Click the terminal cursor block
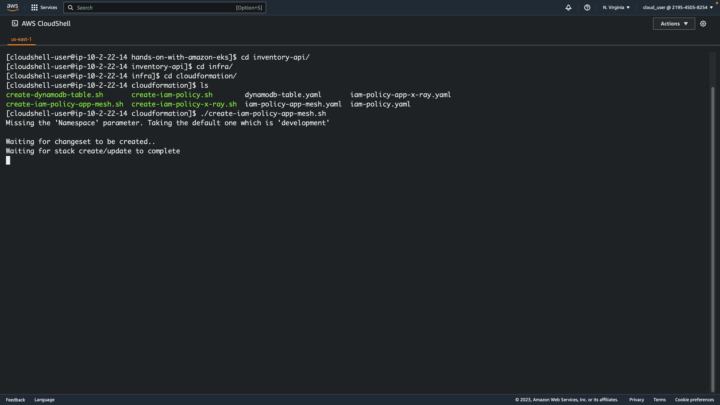The image size is (720, 405). pos(8,160)
